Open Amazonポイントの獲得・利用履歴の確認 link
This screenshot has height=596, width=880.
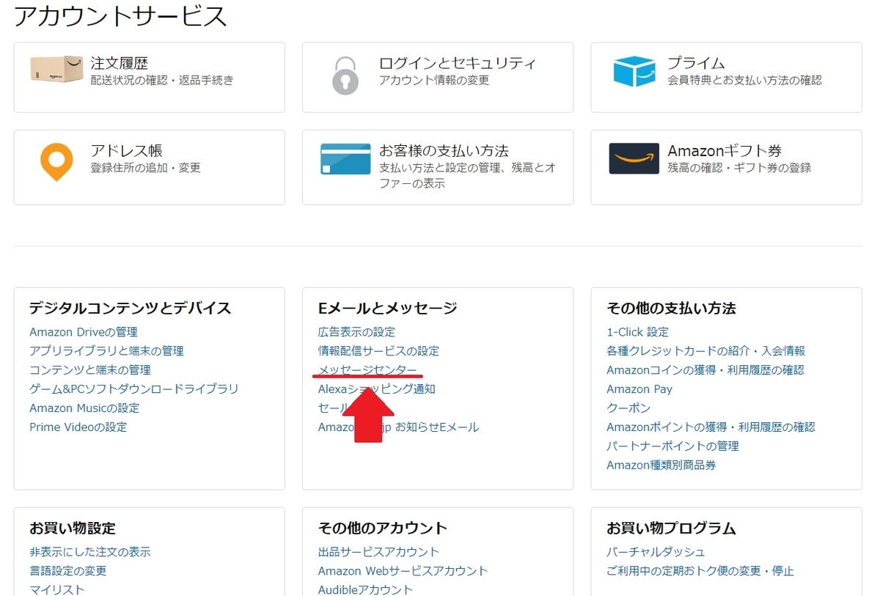[x=711, y=427]
